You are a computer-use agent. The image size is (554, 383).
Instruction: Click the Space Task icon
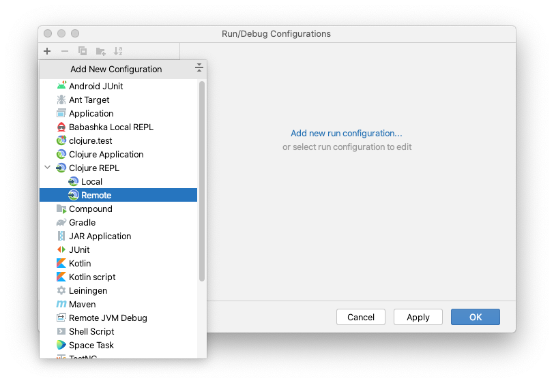(61, 345)
